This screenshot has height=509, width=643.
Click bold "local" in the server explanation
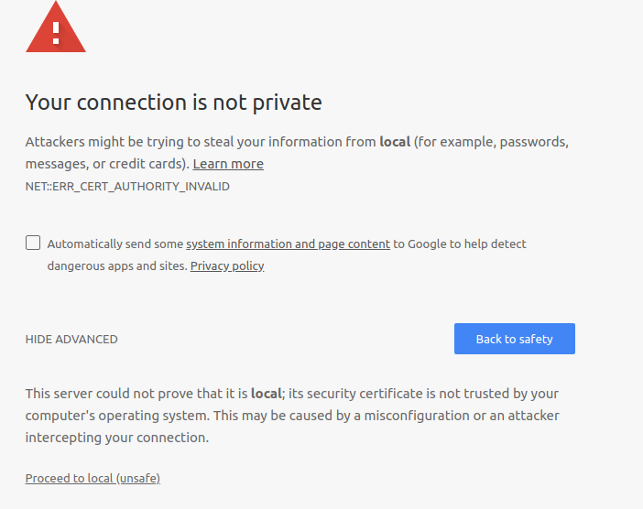(267, 394)
